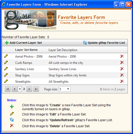The height and width of the screenshot is (134, 133).
Task: Go to the previous page
Action: pyautogui.click(x=15, y=89)
